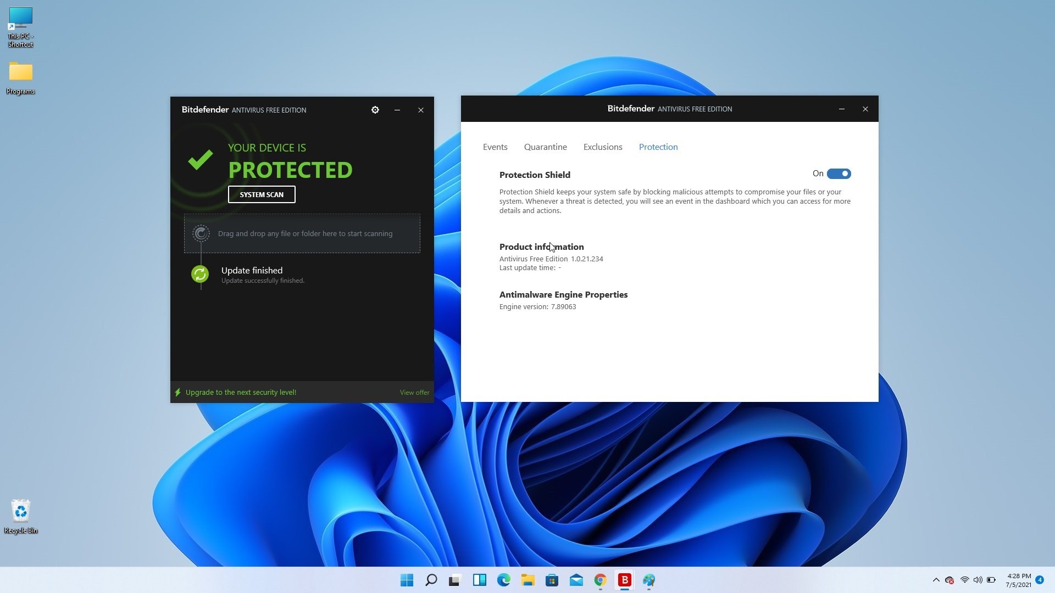Select Programs folder on desktop

20,78
